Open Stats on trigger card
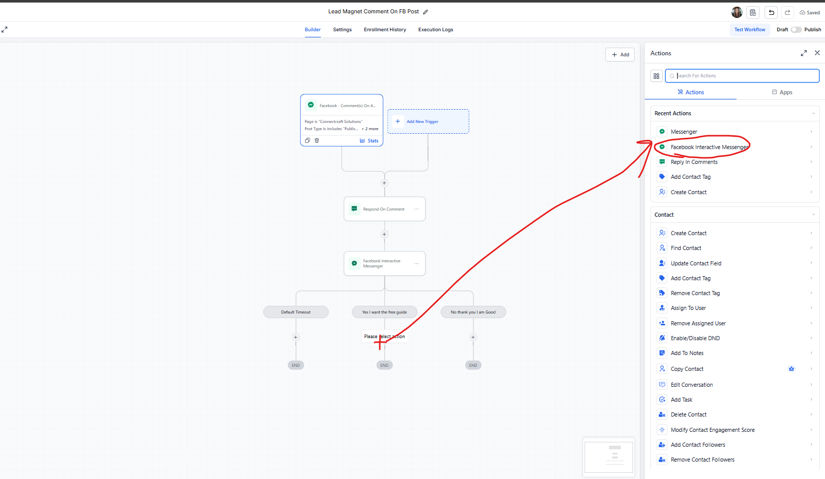Image resolution: width=825 pixels, height=479 pixels. pyautogui.click(x=369, y=141)
